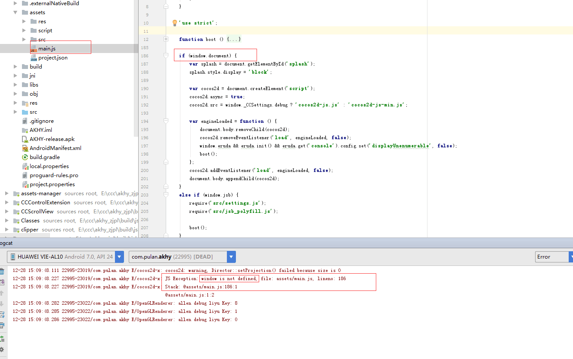This screenshot has width=573, height=359.
Task: Click the local.properties file icon
Action: pos(25,166)
